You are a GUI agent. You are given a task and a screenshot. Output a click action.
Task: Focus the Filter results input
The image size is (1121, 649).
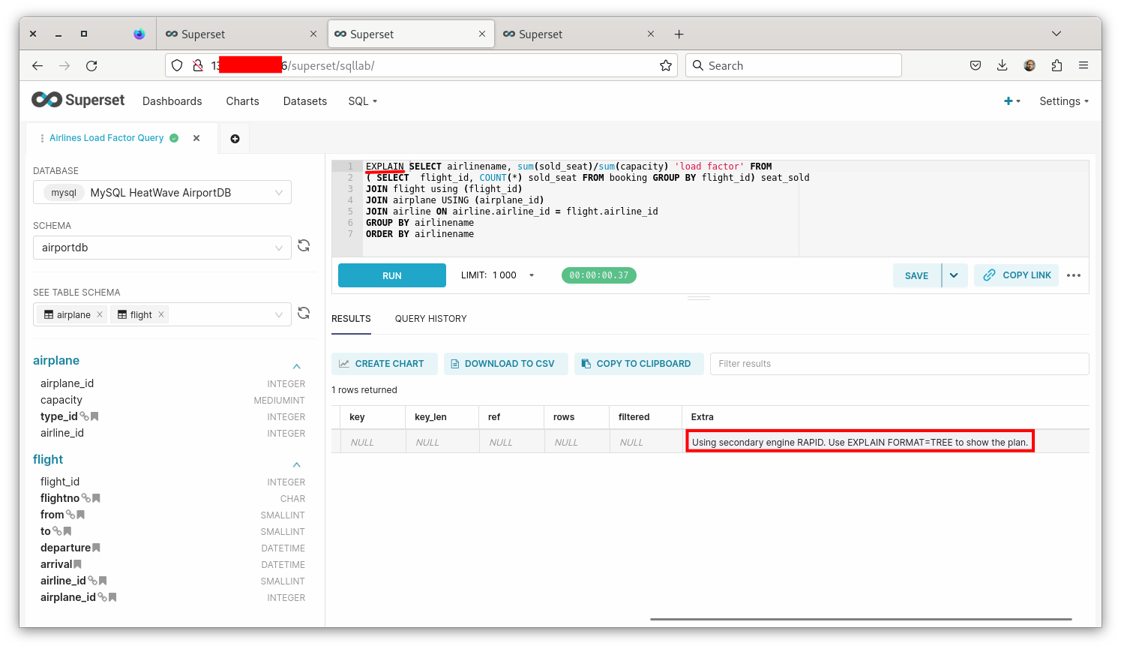[x=900, y=364]
